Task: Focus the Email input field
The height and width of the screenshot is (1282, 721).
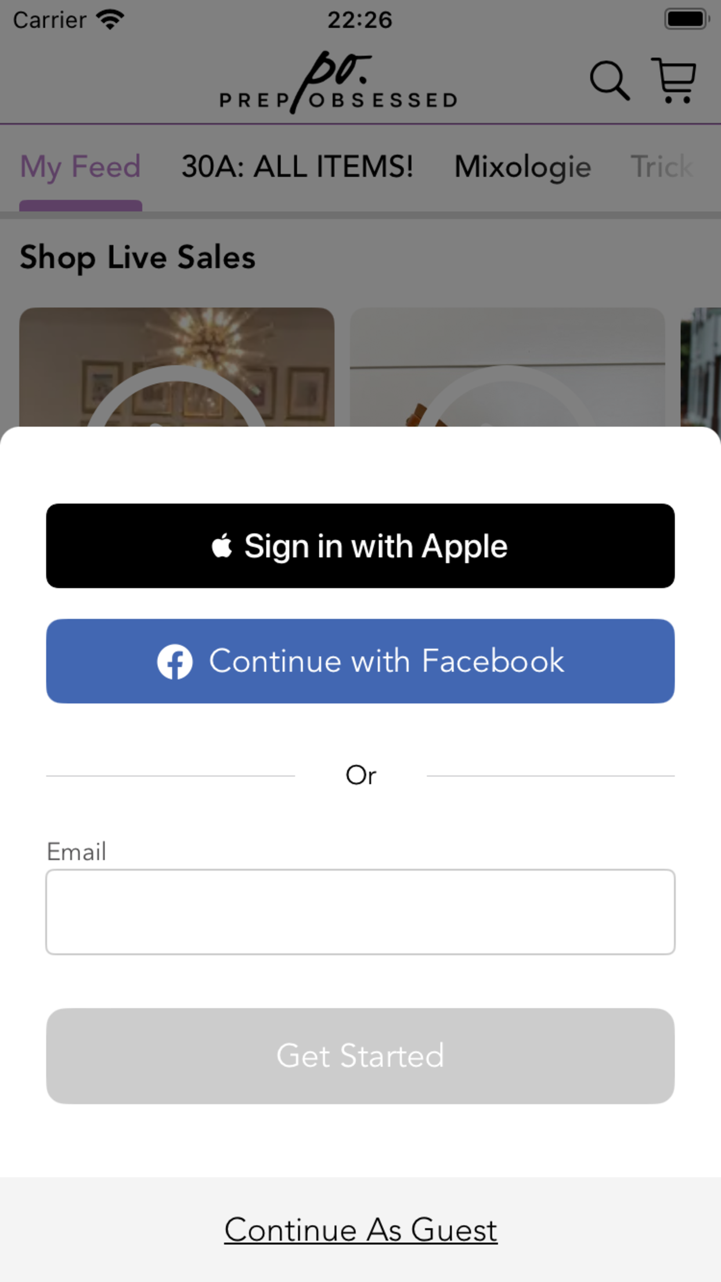Action: point(360,912)
